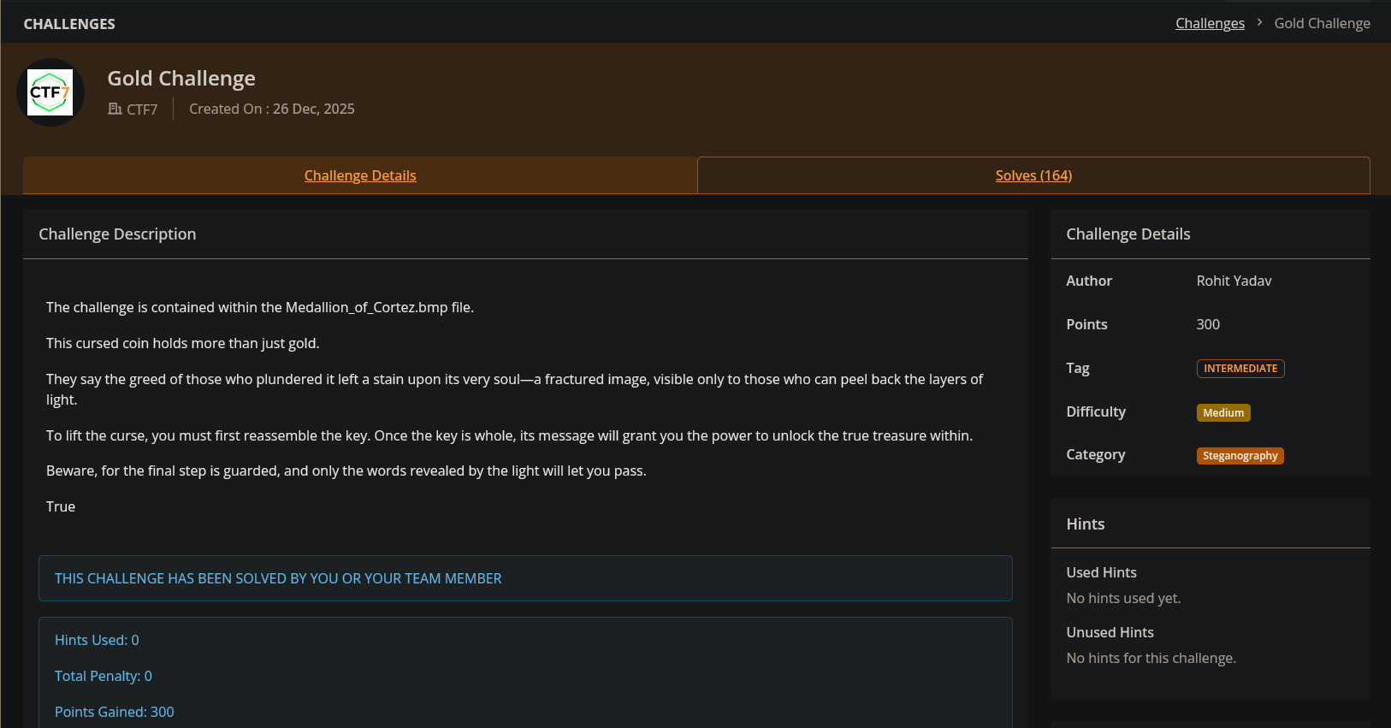Screen dimensions: 1391x728
Task: Click the Points Gained: 300 line
Action: click(115, 712)
